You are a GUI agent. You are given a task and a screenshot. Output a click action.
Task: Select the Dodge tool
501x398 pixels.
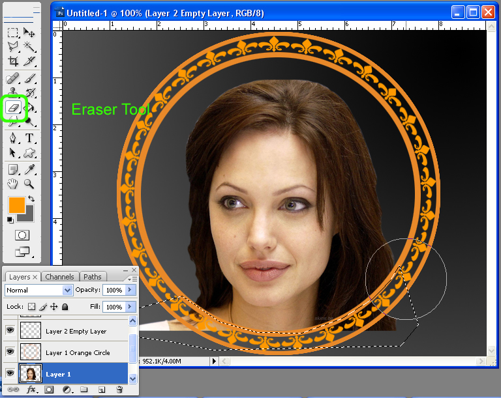point(29,122)
